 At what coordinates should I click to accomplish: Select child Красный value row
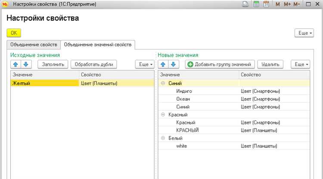click(234, 123)
